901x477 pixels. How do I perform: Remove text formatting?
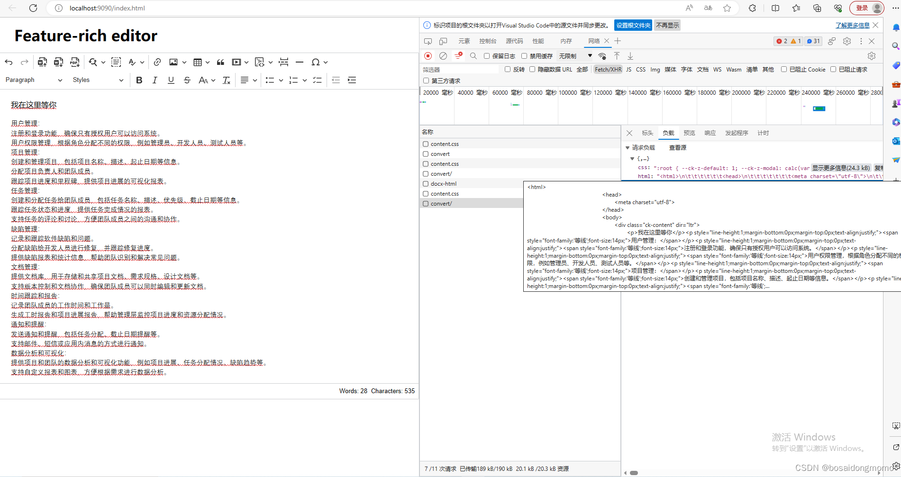pyautogui.click(x=227, y=80)
